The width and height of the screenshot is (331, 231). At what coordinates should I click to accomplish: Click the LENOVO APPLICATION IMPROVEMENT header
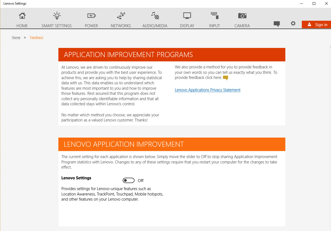tap(172, 144)
